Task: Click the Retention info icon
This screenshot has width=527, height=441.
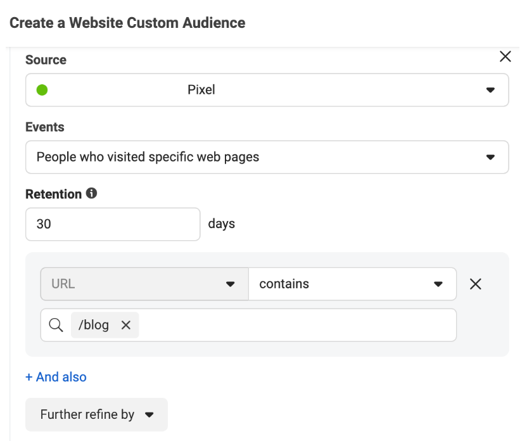Action: coord(91,193)
